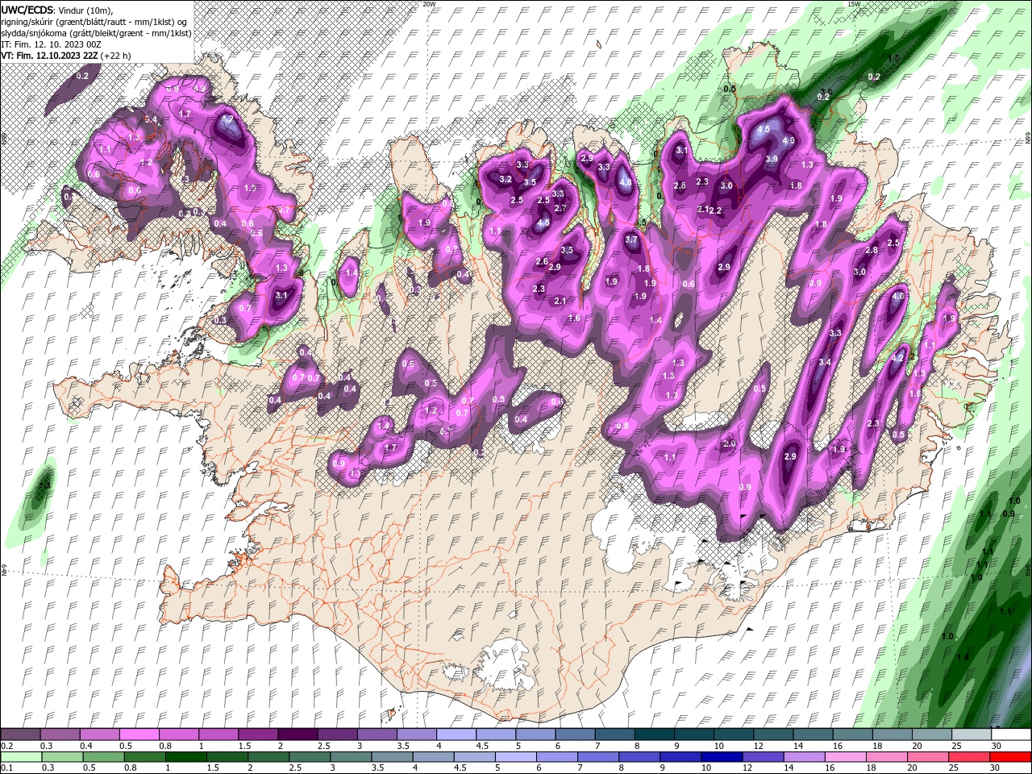Click the 3.7 snowfall value on the map

tap(631, 239)
